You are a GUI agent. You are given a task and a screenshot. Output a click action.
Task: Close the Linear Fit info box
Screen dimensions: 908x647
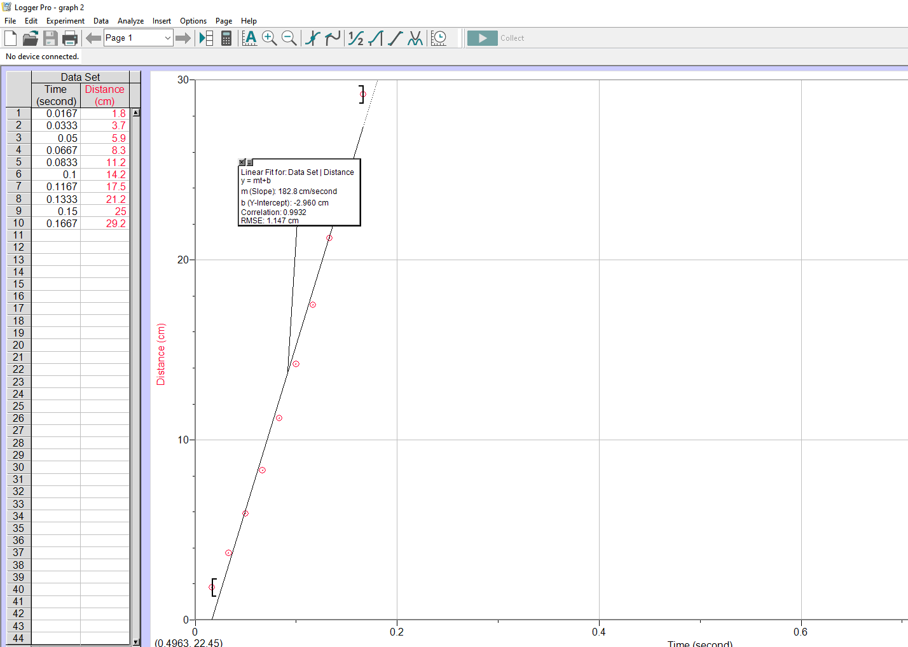(242, 162)
